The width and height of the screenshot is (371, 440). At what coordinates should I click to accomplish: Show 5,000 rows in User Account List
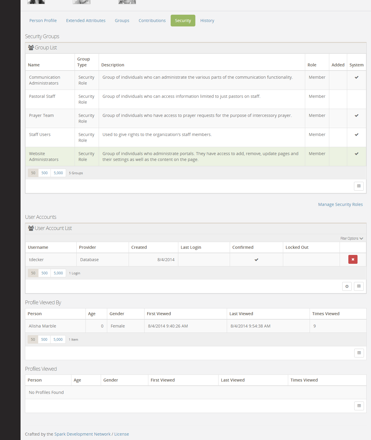58,273
